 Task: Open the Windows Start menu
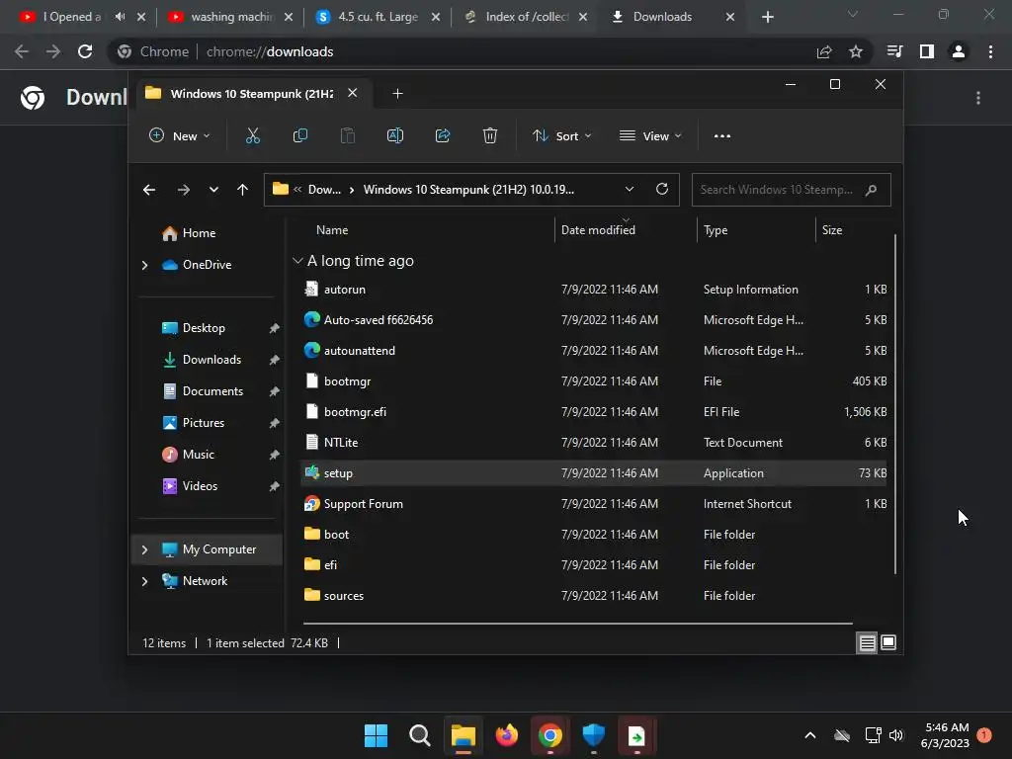coord(376,735)
